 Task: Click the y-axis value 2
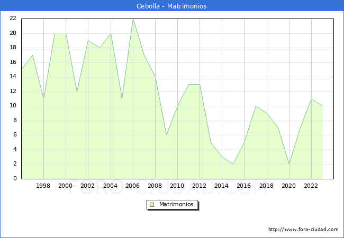tap(15, 164)
